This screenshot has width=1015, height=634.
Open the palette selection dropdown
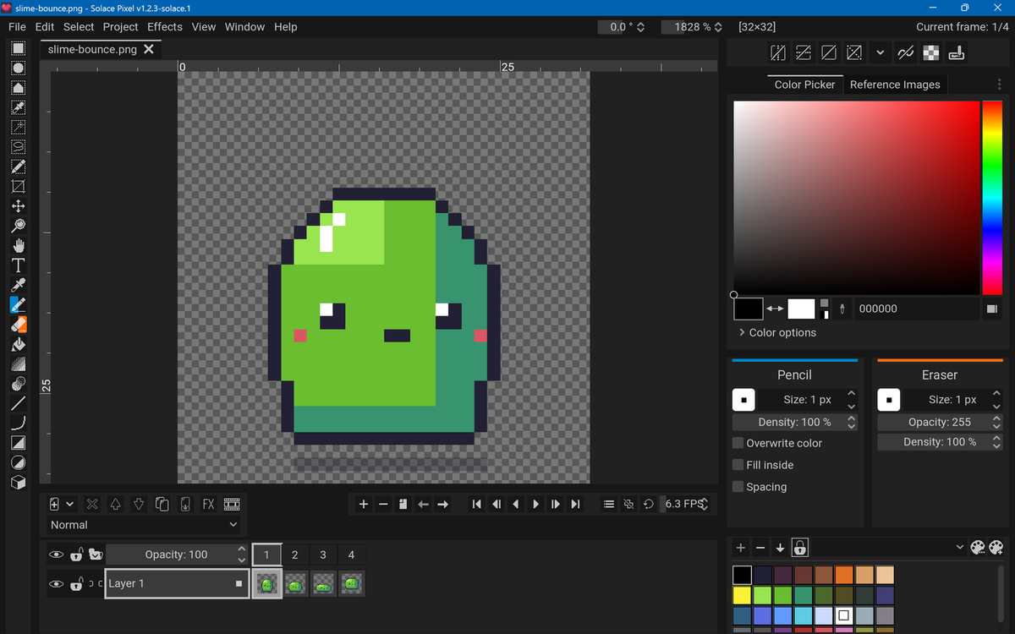pyautogui.click(x=890, y=547)
